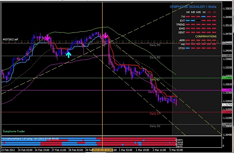This screenshot has height=153, width=234.
Task: Click the 1.35820 price axis value
Action: (227, 9)
